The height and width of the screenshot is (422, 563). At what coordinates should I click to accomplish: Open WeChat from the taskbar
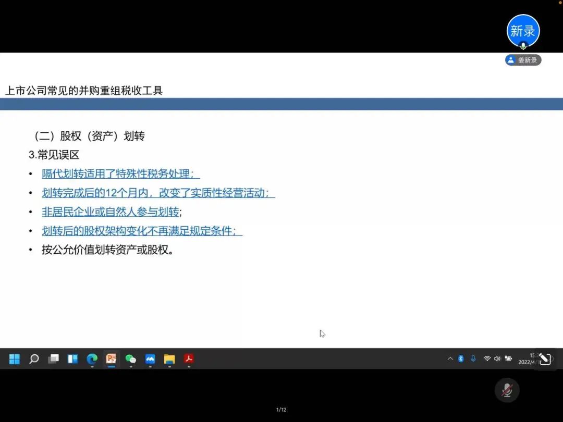tap(130, 359)
